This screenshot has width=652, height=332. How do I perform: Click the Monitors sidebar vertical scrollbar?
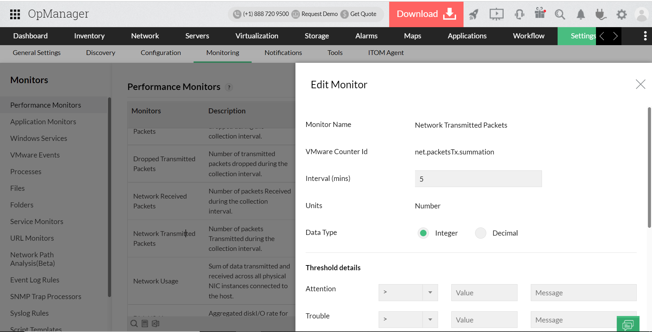(109, 197)
